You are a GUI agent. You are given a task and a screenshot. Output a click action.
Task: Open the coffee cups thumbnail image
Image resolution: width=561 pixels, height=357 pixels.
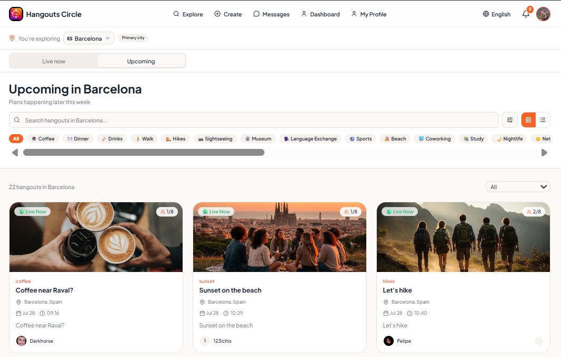(x=96, y=237)
